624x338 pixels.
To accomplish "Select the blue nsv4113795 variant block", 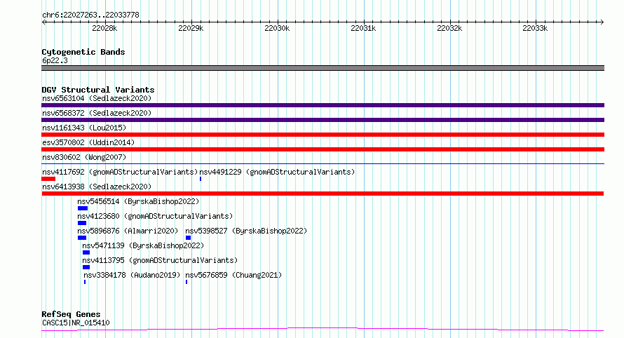I will point(86,267).
